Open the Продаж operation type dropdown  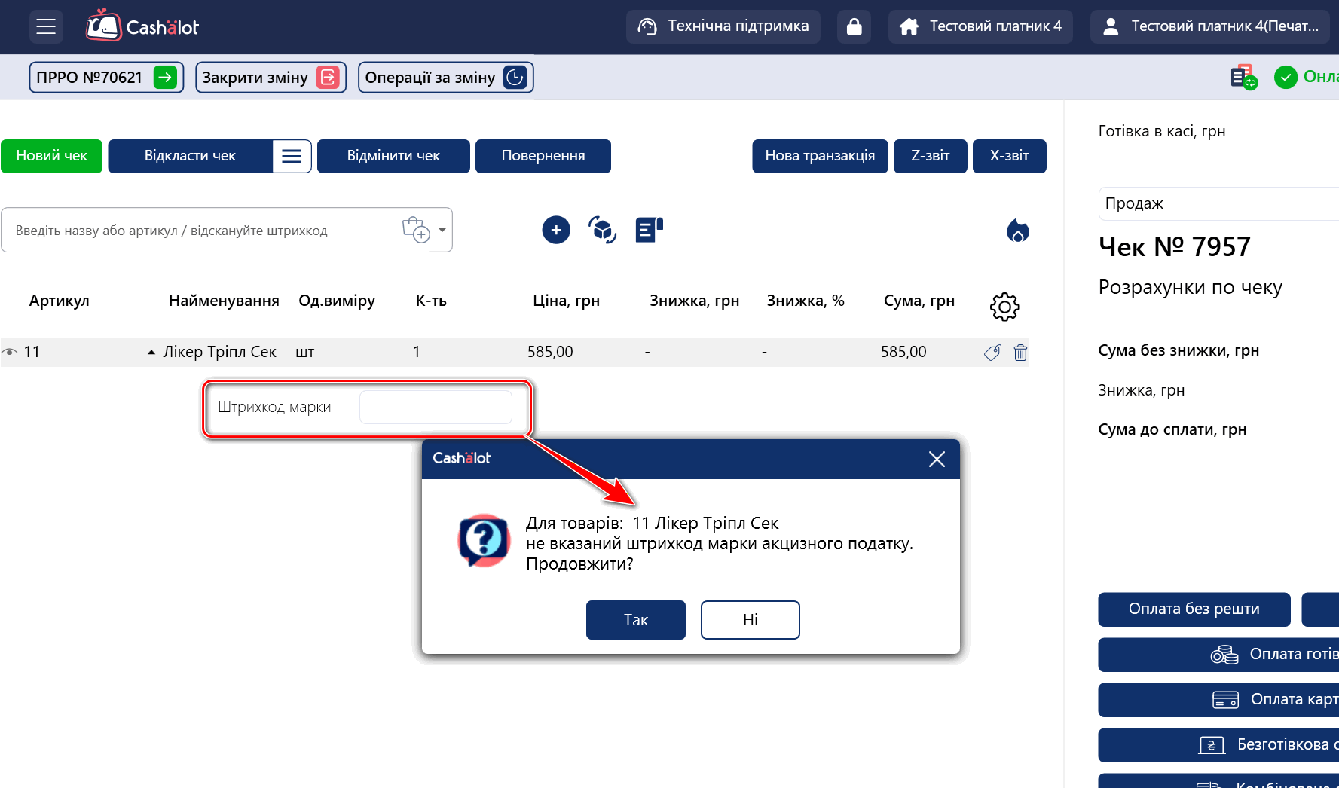click(1218, 203)
